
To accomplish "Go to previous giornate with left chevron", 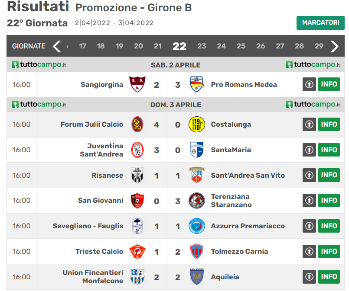I will click(57, 46).
